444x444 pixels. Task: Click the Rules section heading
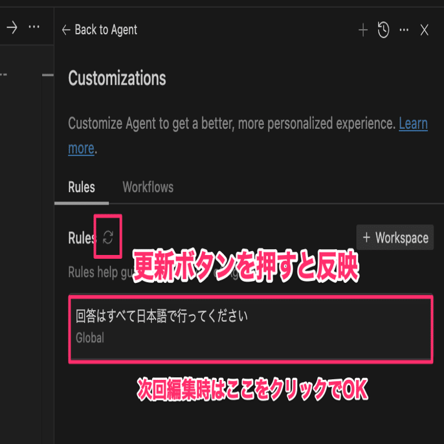[x=82, y=238]
